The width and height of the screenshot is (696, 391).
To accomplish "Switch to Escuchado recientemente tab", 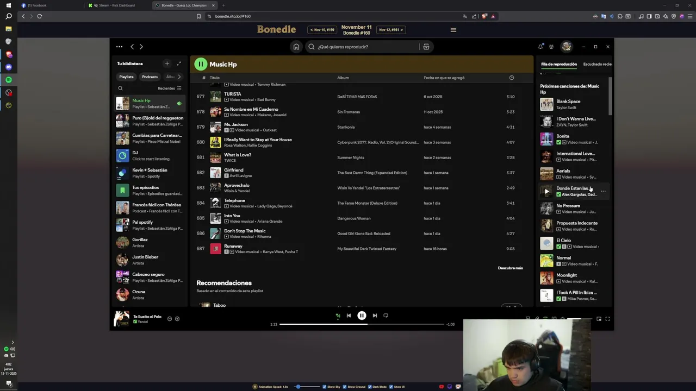I will click(597, 64).
